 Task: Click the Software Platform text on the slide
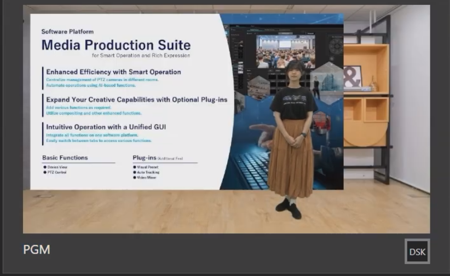(x=67, y=32)
